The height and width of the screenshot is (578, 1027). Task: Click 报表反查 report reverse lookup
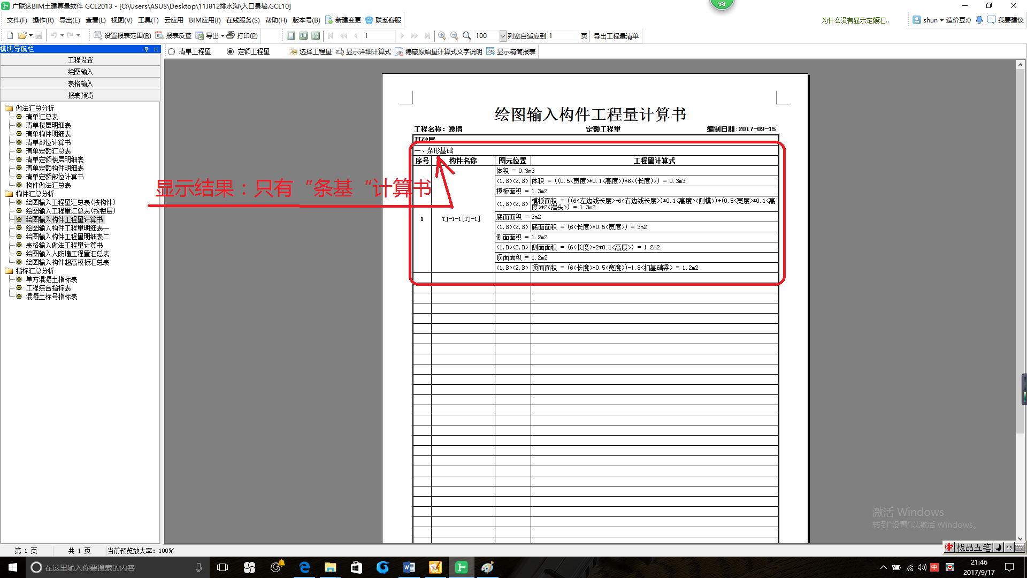[x=173, y=36]
